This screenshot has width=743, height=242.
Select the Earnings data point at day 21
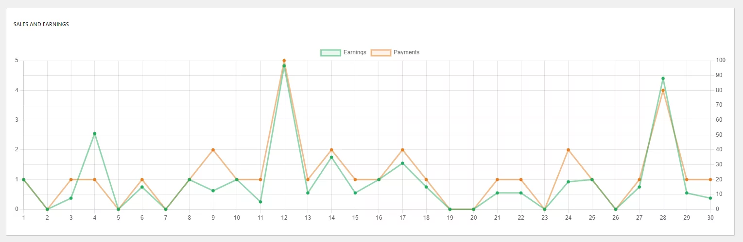click(x=497, y=193)
